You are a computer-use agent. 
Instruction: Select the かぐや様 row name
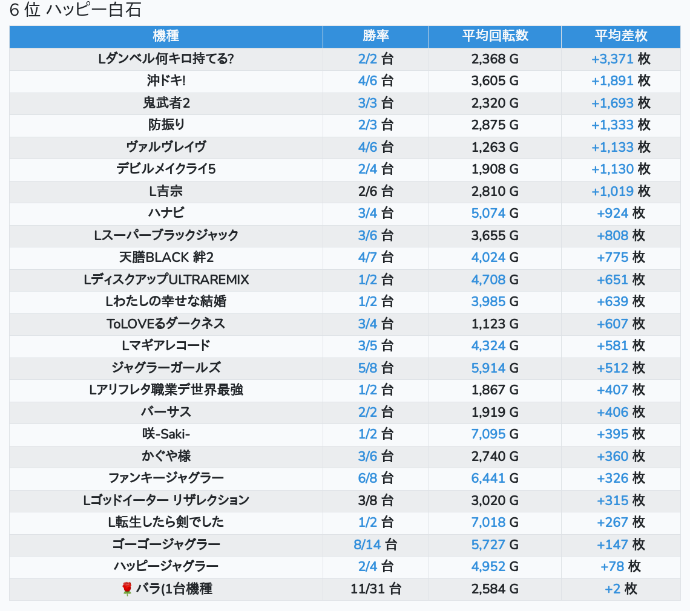[x=166, y=456]
